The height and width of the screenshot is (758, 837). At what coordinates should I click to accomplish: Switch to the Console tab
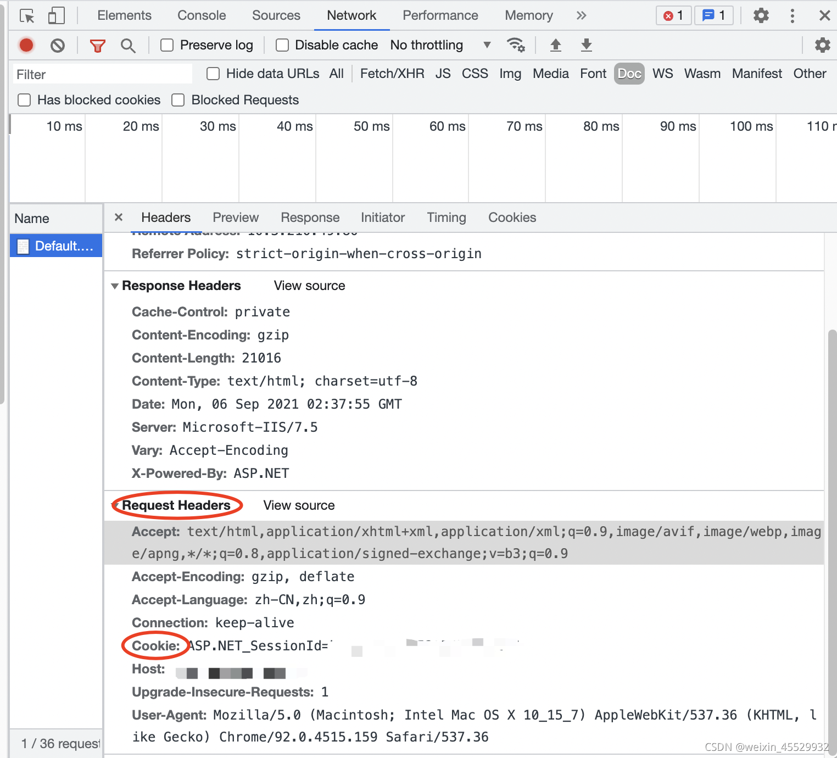tap(202, 15)
